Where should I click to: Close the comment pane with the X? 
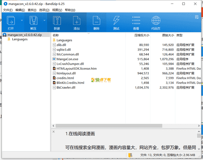54,132
